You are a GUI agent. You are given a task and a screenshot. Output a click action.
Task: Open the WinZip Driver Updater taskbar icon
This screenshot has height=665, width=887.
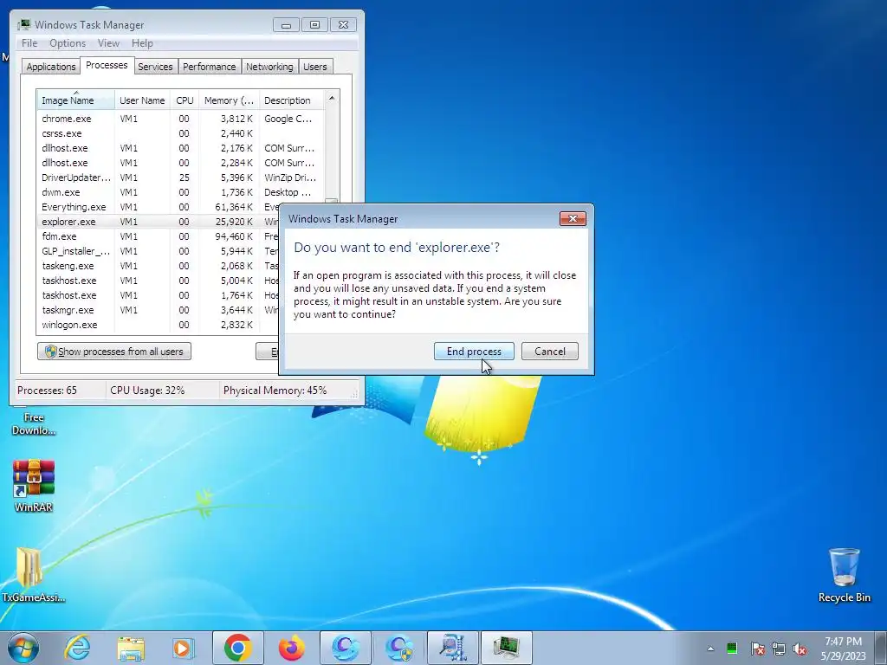tap(453, 648)
